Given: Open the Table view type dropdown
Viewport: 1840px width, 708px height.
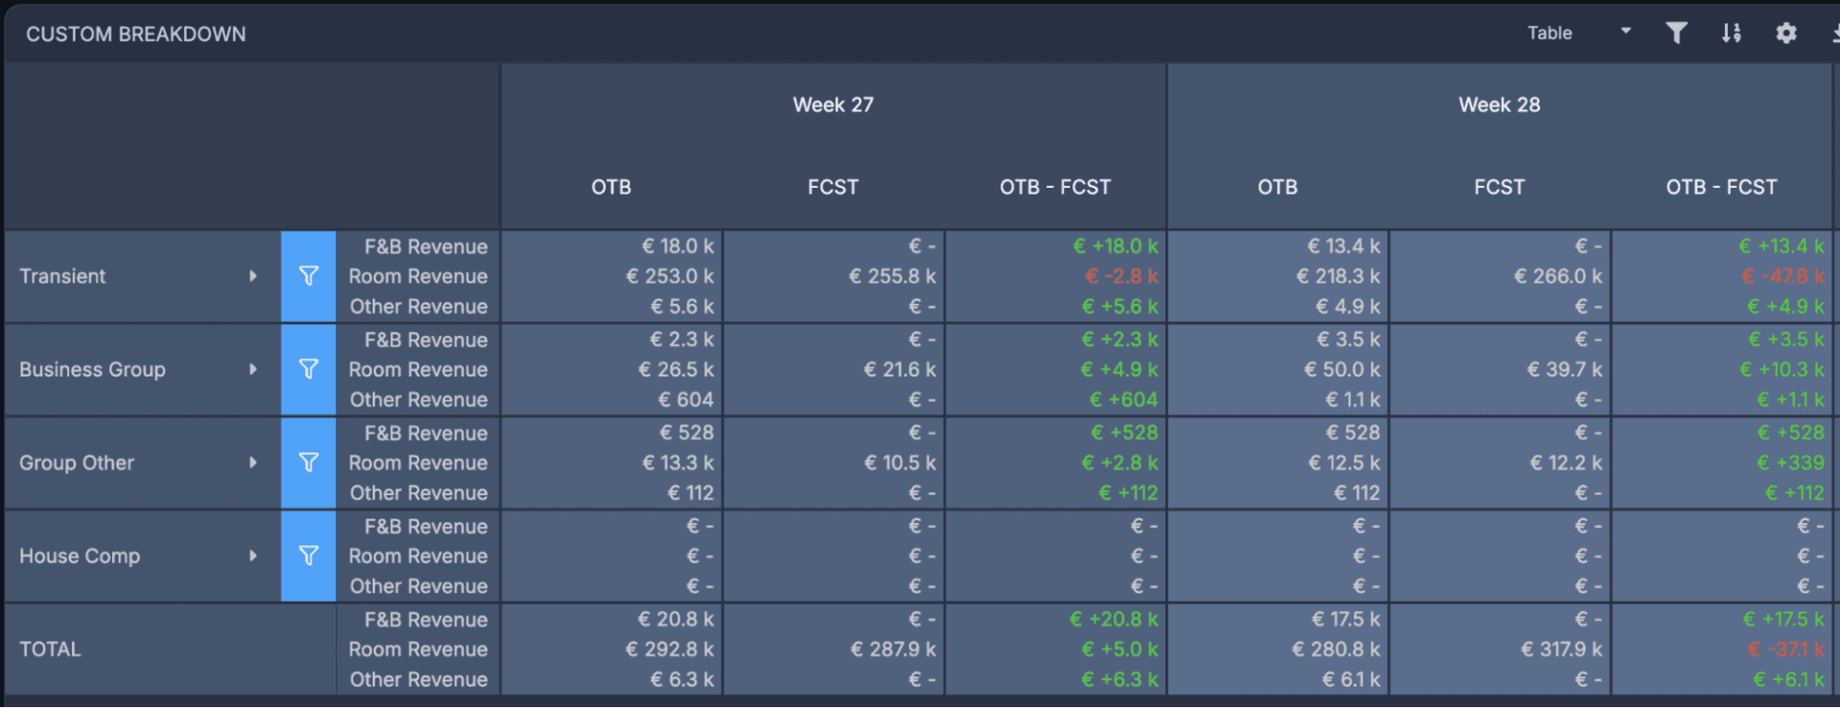Looking at the screenshot, I should pyautogui.click(x=1578, y=33).
